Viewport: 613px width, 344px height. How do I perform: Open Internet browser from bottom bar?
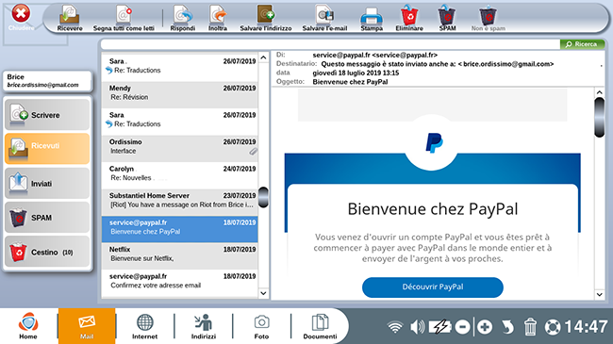point(144,326)
